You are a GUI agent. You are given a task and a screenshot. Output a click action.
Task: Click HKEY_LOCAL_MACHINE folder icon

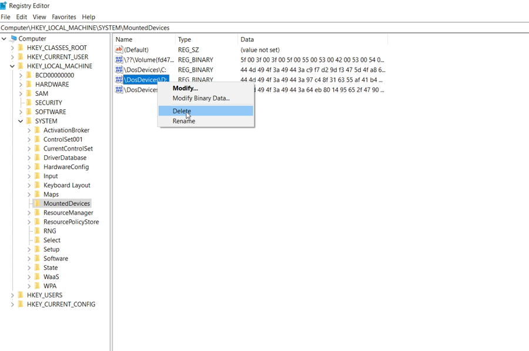coord(21,66)
